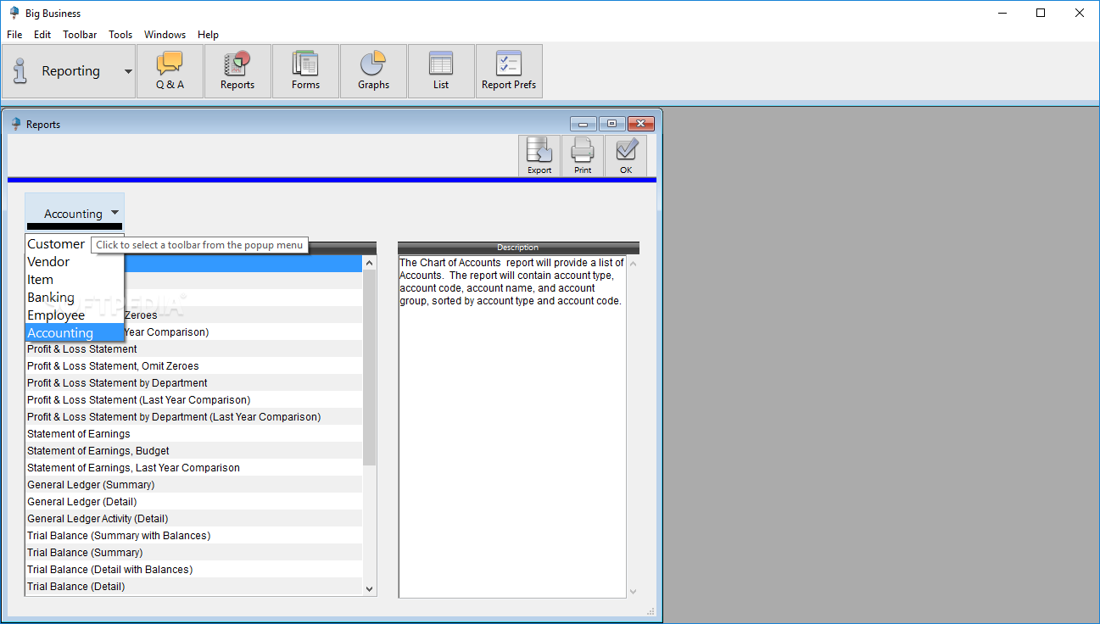Open the File menu

pos(14,35)
